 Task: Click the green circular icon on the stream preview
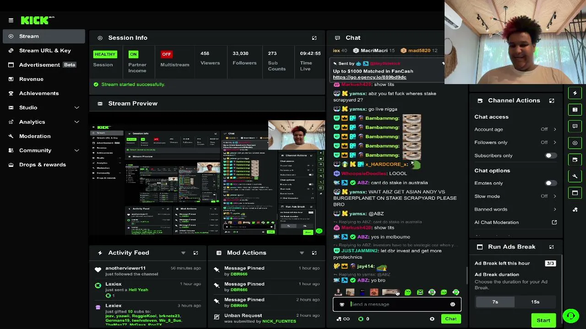coord(319,231)
